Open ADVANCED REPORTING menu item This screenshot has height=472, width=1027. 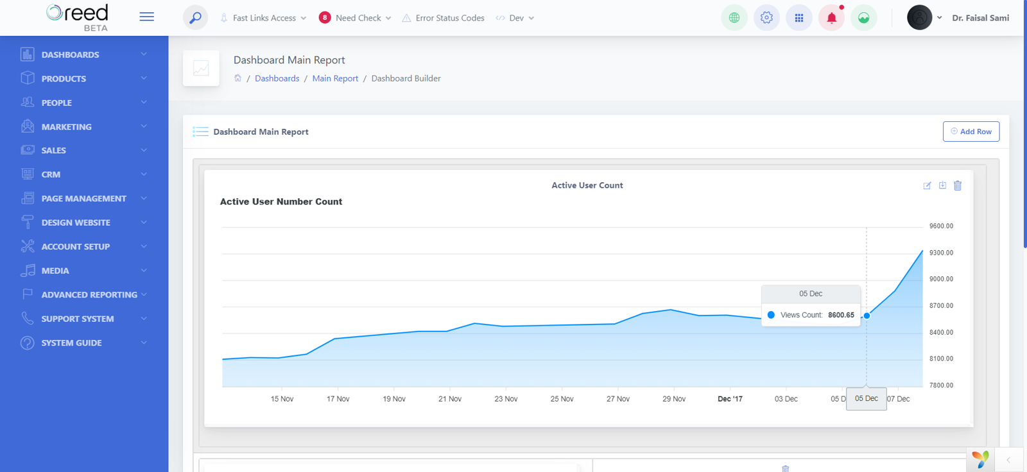(x=84, y=294)
